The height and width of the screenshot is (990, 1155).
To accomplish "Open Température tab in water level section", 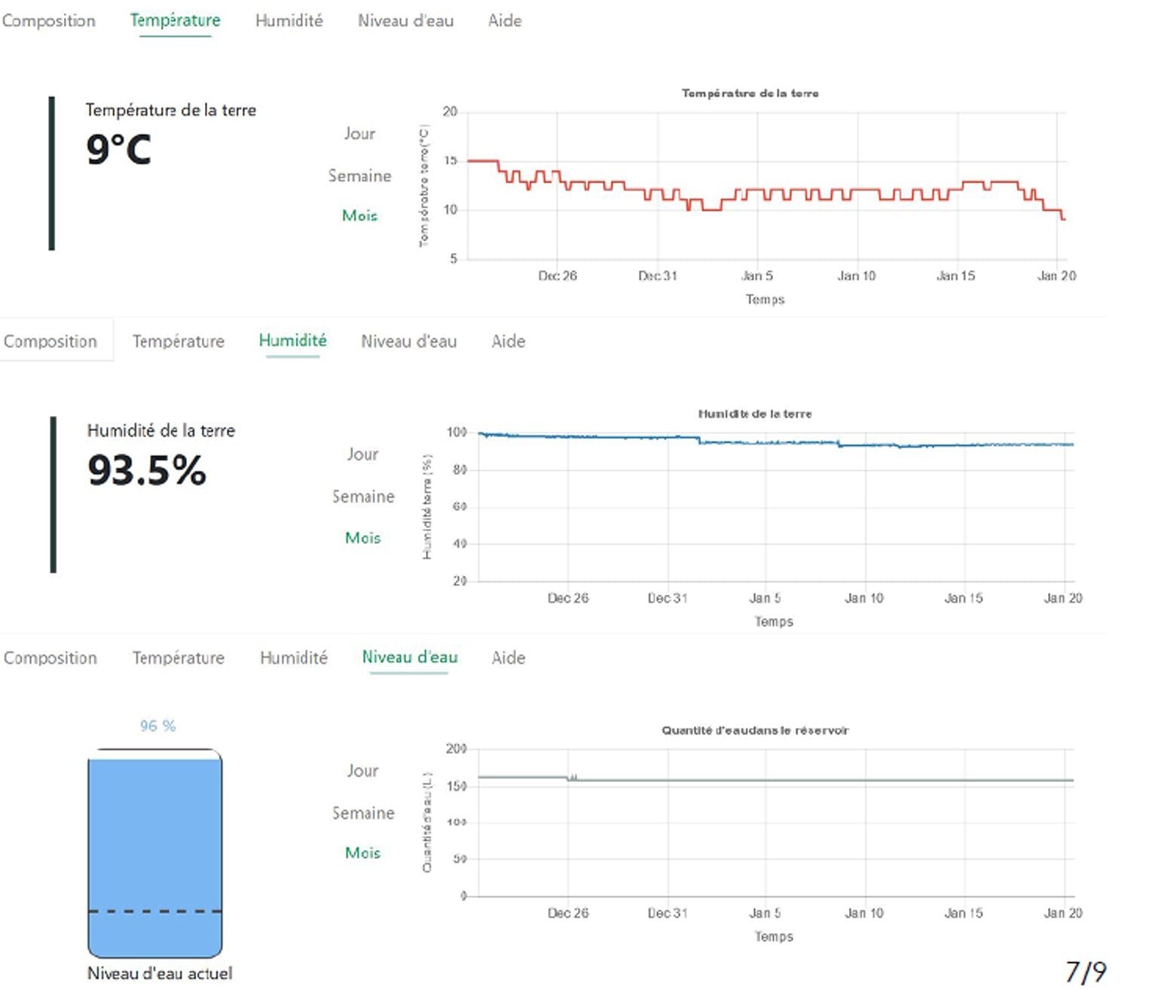I will tap(179, 658).
